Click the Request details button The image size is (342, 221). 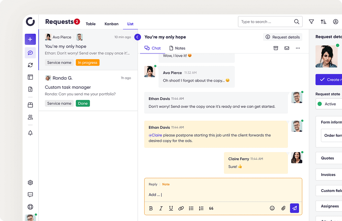tap(283, 37)
